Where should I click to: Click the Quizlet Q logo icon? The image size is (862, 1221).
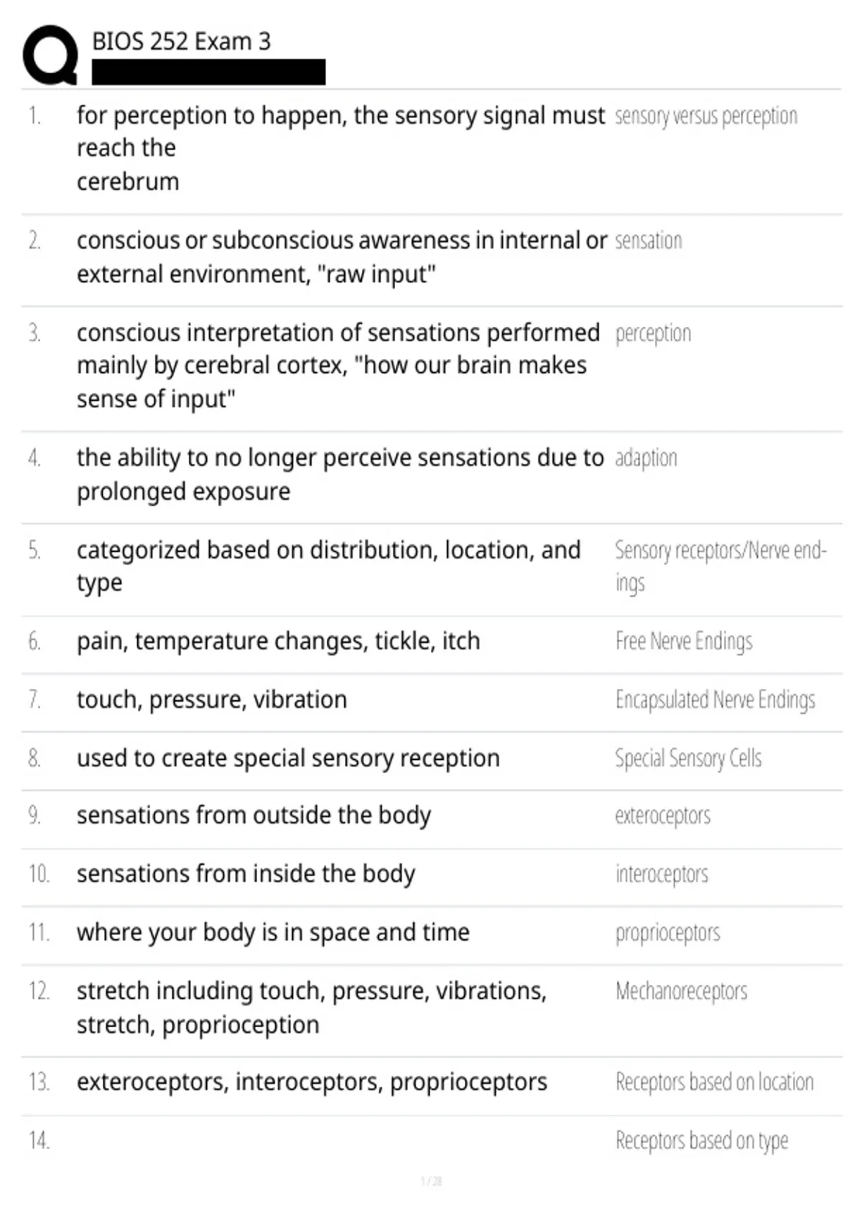[50, 55]
